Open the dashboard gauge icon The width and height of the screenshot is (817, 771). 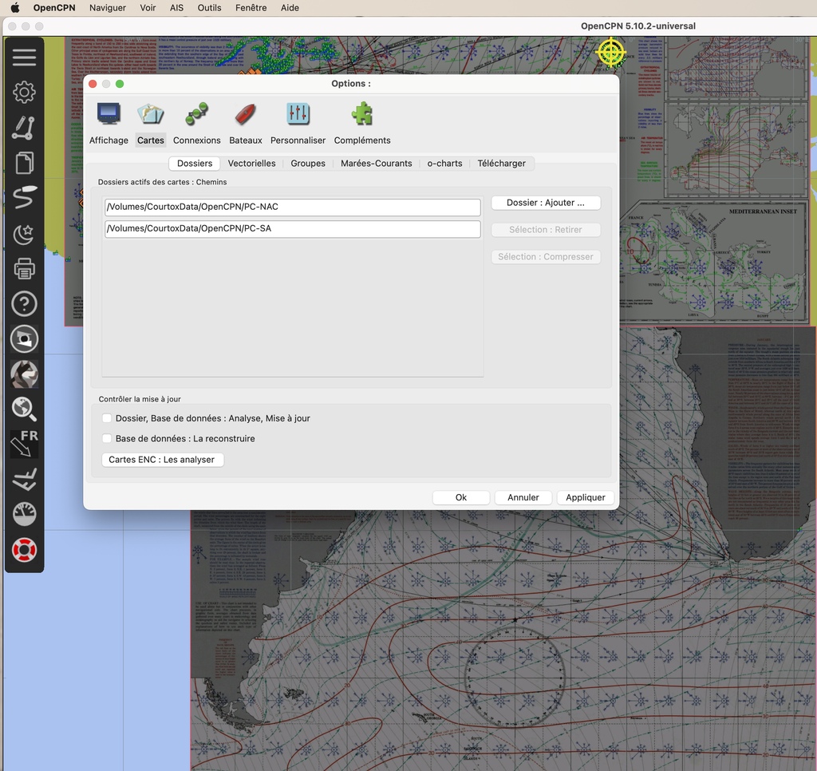24,515
